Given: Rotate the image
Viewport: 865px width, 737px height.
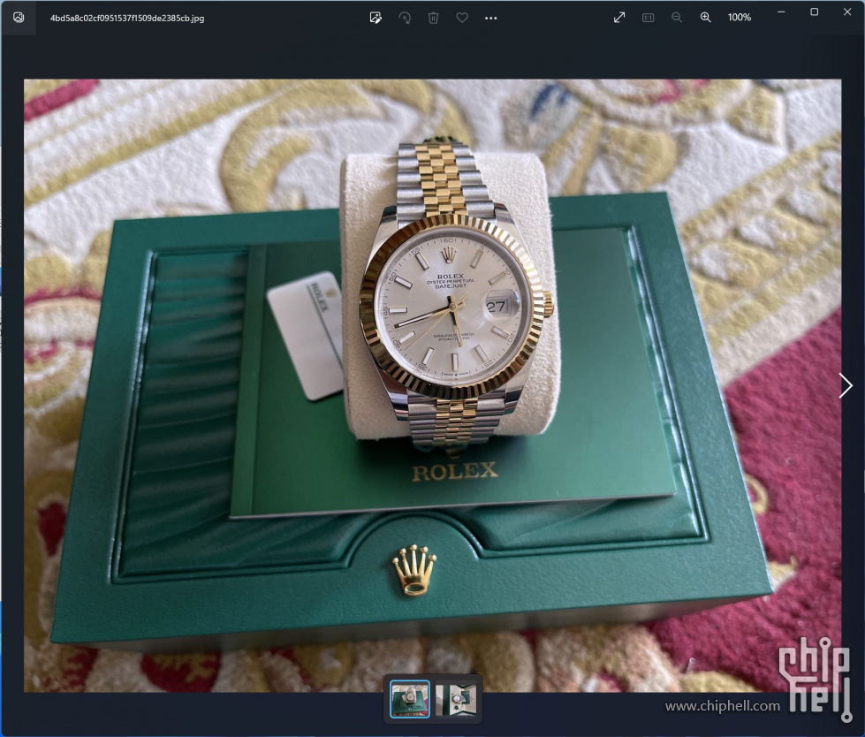Looking at the screenshot, I should pos(405,18).
